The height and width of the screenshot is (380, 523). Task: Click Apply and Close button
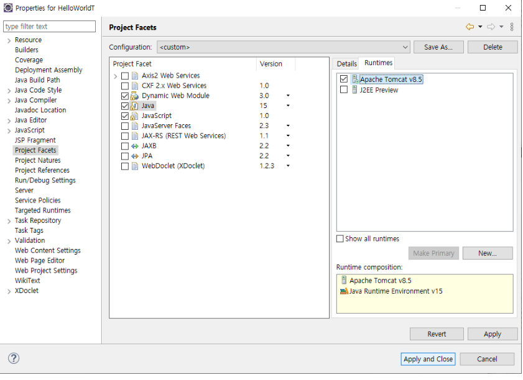coord(428,359)
